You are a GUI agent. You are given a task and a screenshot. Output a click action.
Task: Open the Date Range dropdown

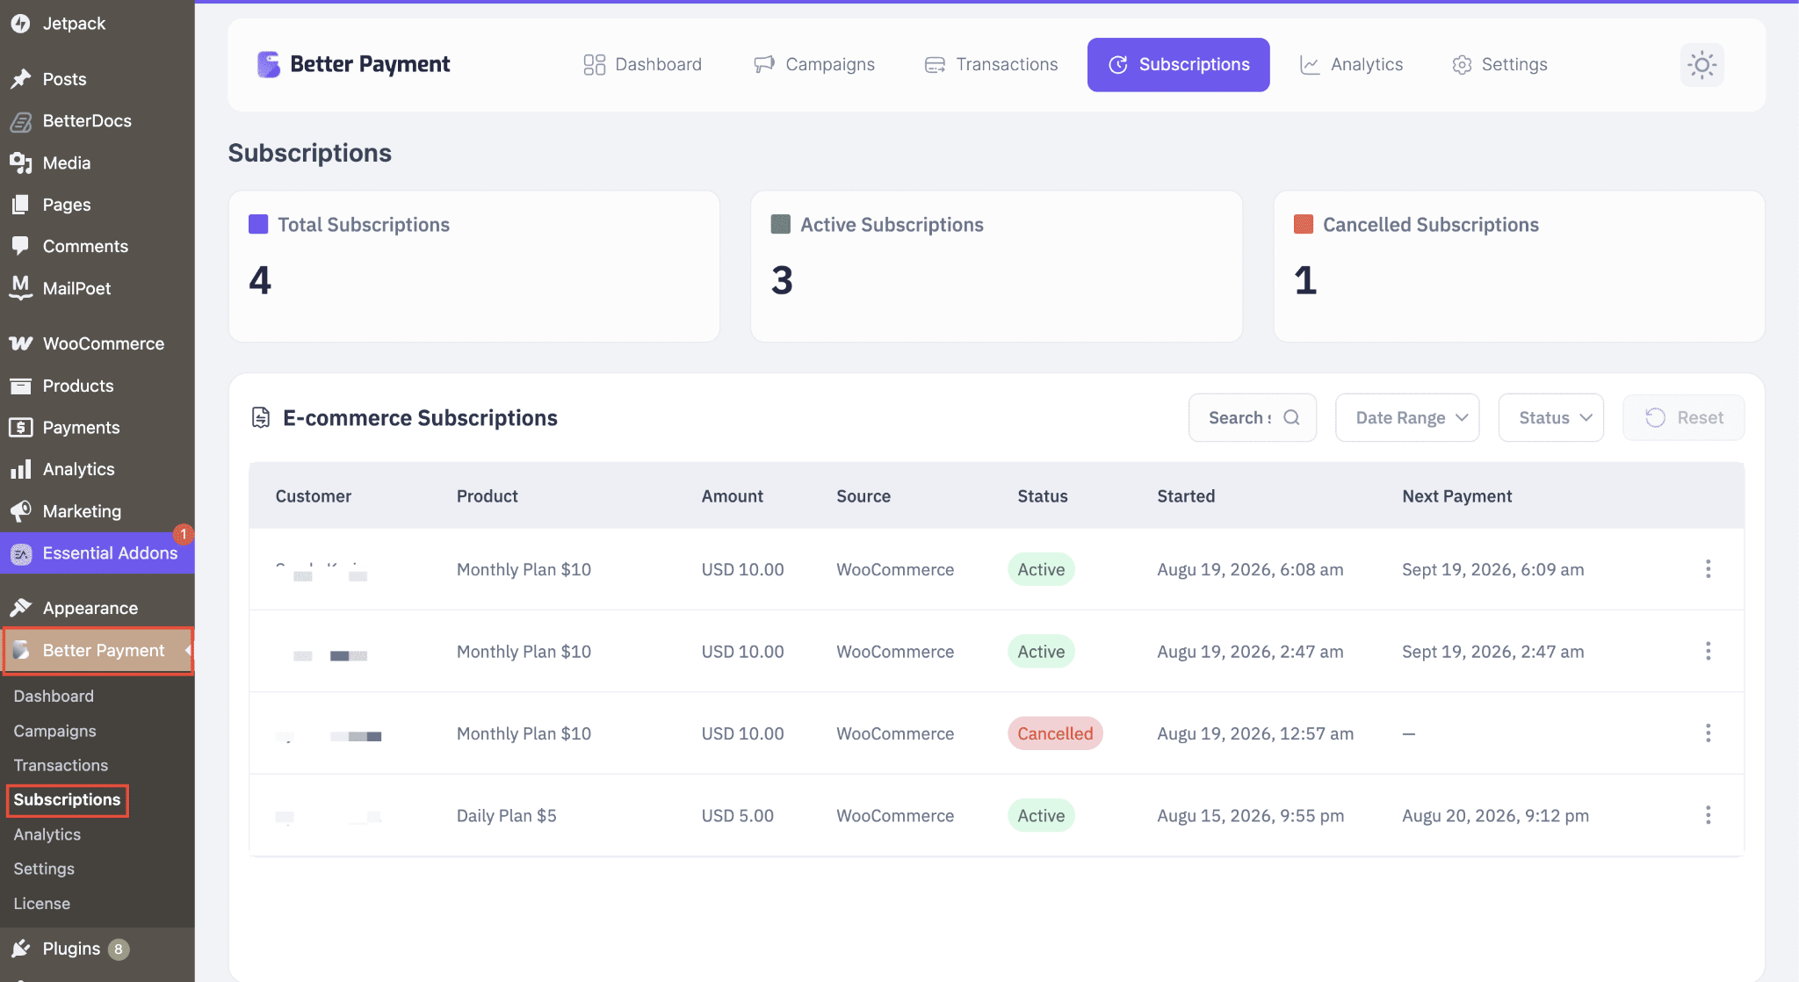(x=1407, y=418)
